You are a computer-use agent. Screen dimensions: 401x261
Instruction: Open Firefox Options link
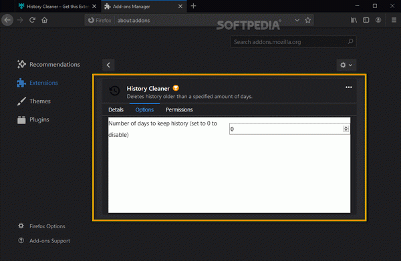(x=41, y=226)
